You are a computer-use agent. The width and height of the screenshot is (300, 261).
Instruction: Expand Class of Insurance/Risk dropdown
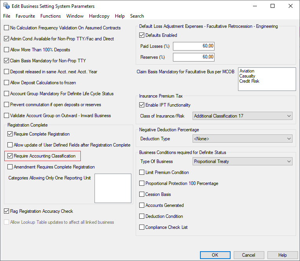click(243, 116)
